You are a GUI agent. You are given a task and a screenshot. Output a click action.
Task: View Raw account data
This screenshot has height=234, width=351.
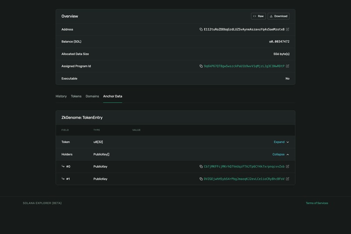point(258,16)
